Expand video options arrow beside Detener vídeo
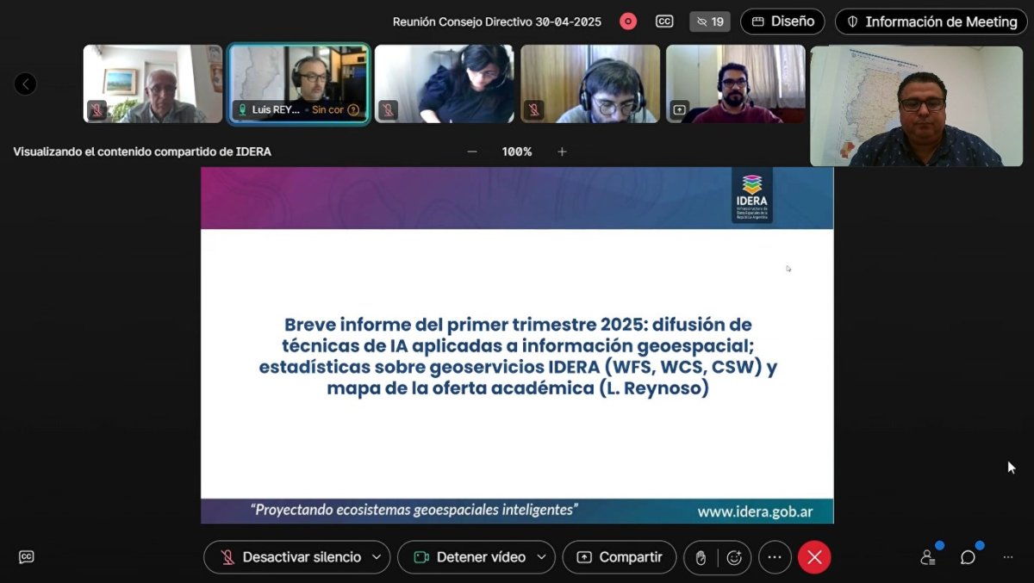Image resolution: width=1034 pixels, height=583 pixels. (x=541, y=557)
